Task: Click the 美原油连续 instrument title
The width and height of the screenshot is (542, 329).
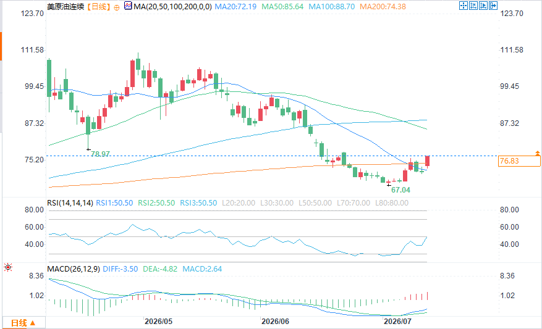Action: pos(66,7)
